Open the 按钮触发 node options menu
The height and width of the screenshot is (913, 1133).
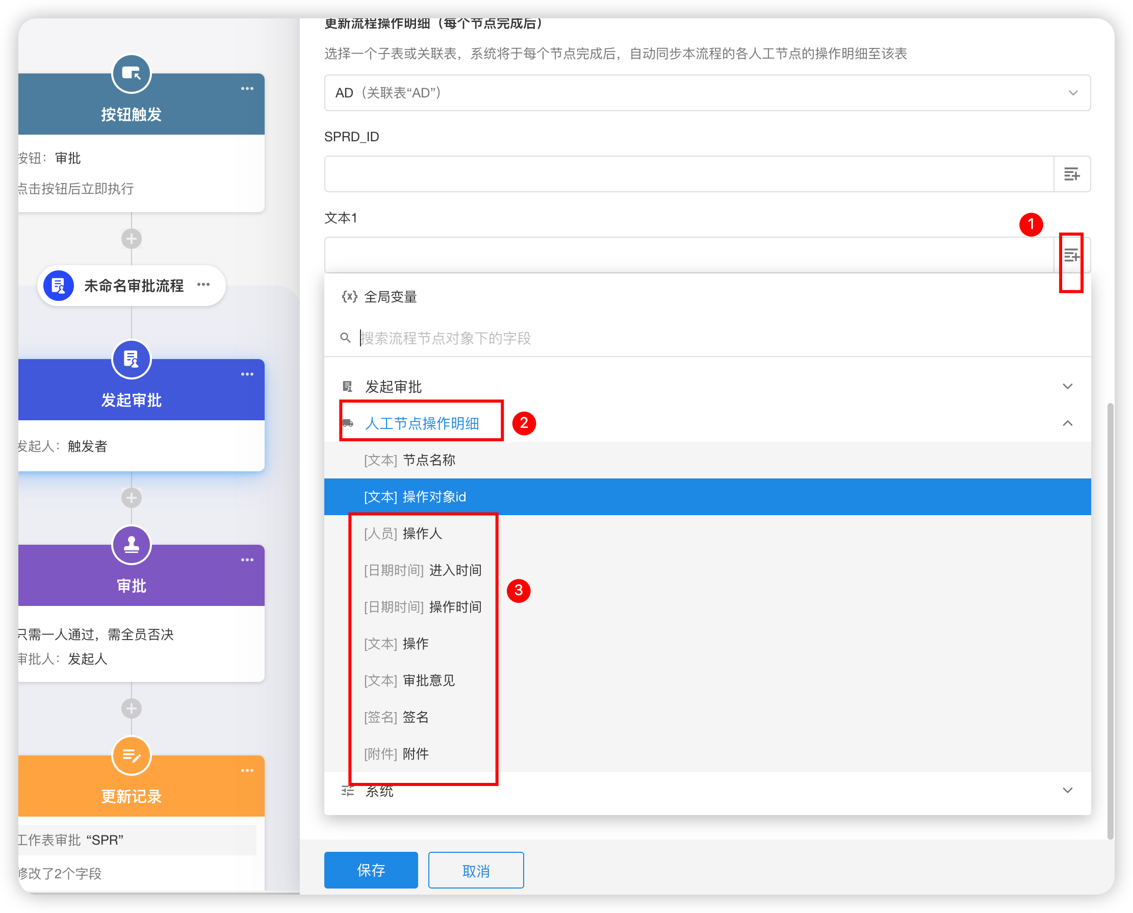[x=247, y=88]
